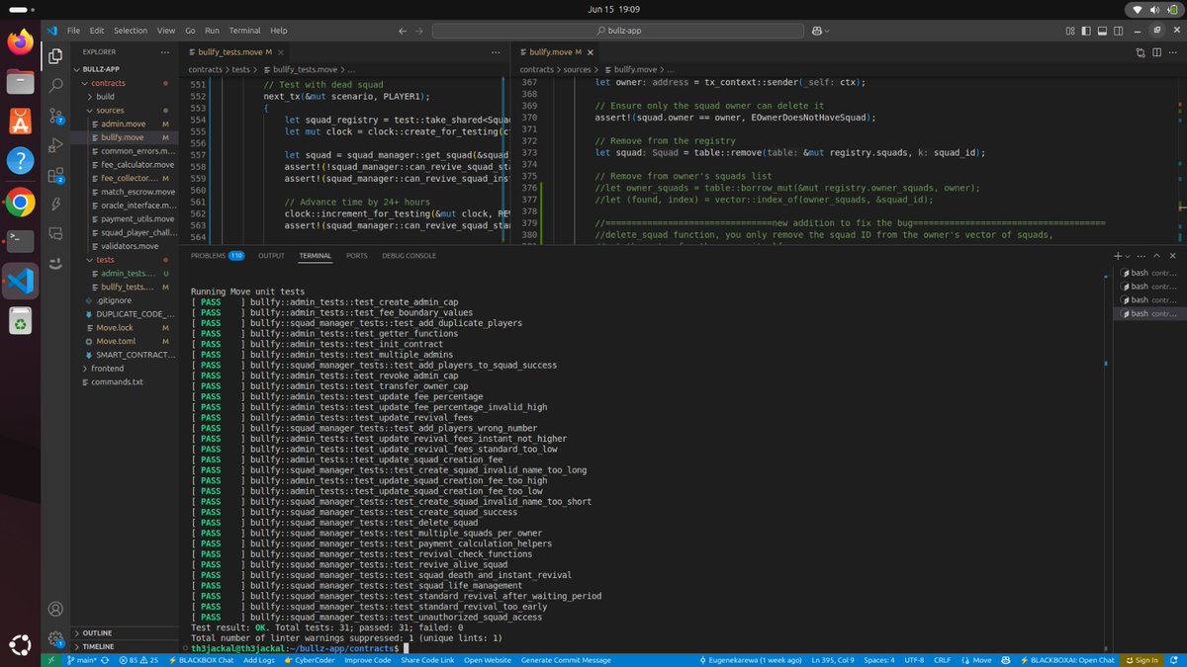The image size is (1187, 667).
Task: Open terminal panel's more actions ellipsis
Action: pos(1142,255)
